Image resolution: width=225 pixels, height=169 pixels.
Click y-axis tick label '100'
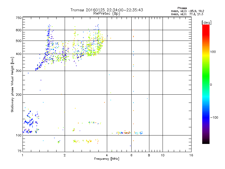pyautogui.click(x=19, y=135)
